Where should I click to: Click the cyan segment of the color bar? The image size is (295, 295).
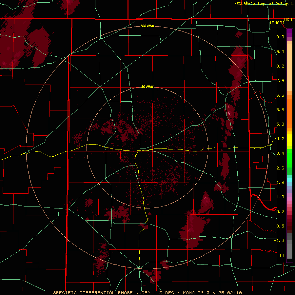[x=289, y=180]
